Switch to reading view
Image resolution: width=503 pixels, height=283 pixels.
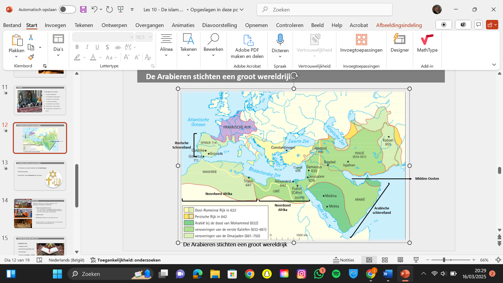point(400,260)
